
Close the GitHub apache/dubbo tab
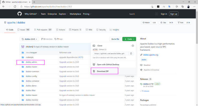(30, 2)
